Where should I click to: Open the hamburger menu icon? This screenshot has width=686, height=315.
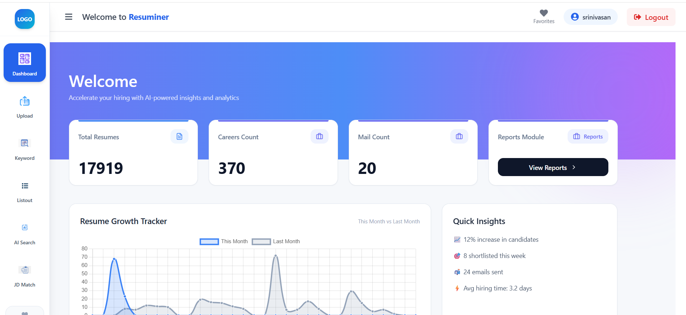click(x=69, y=17)
